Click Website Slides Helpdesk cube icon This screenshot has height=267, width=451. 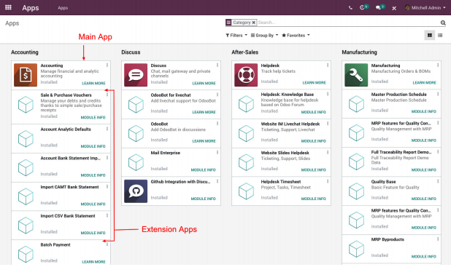pos(246,162)
